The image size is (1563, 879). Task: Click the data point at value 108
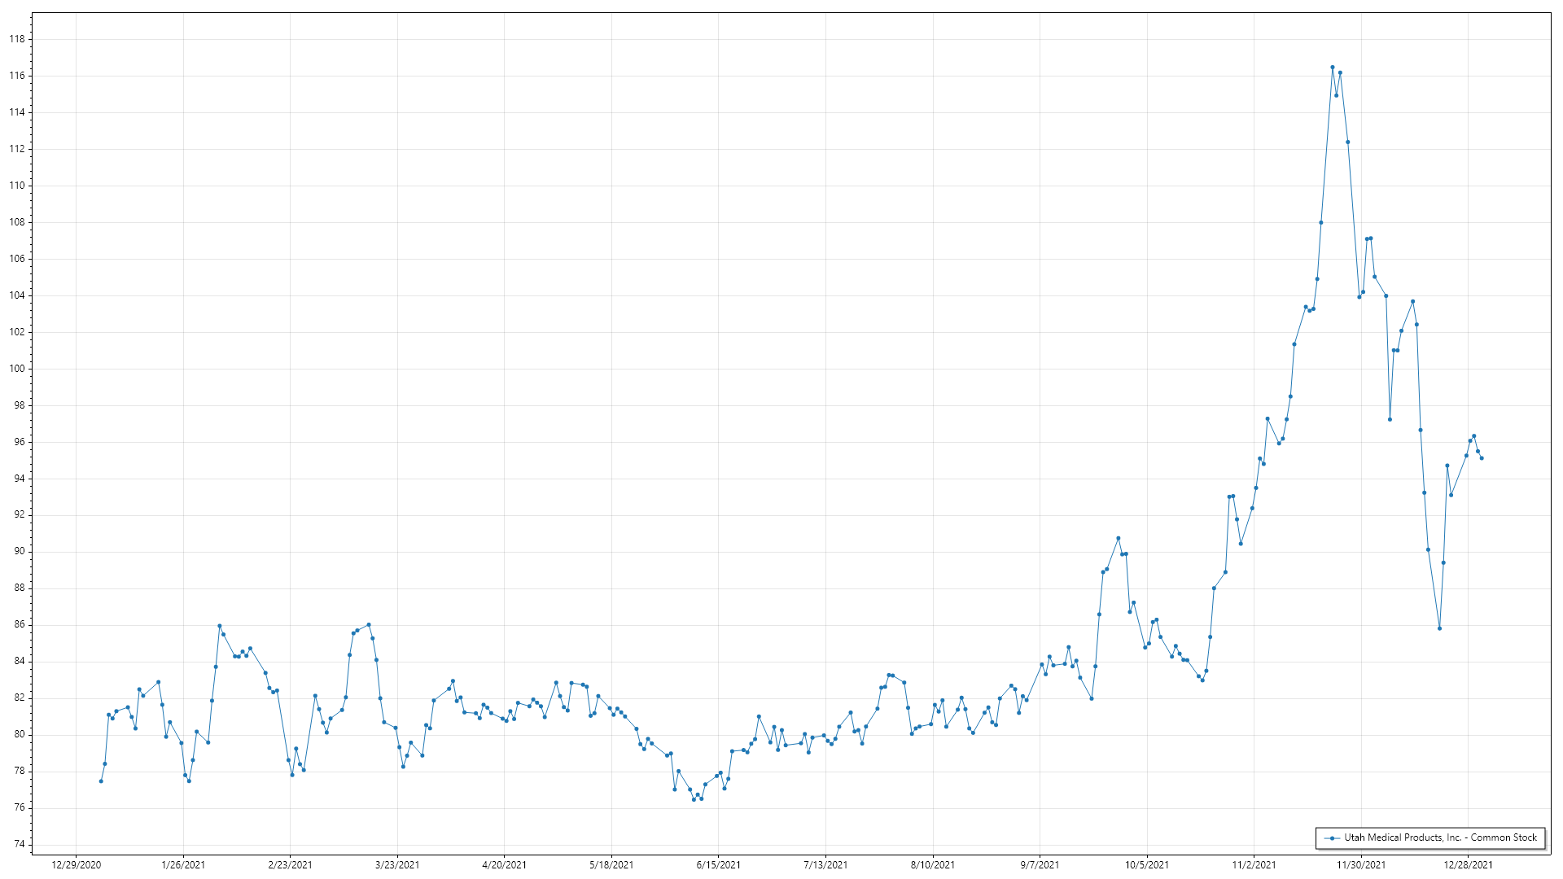click(x=1321, y=222)
